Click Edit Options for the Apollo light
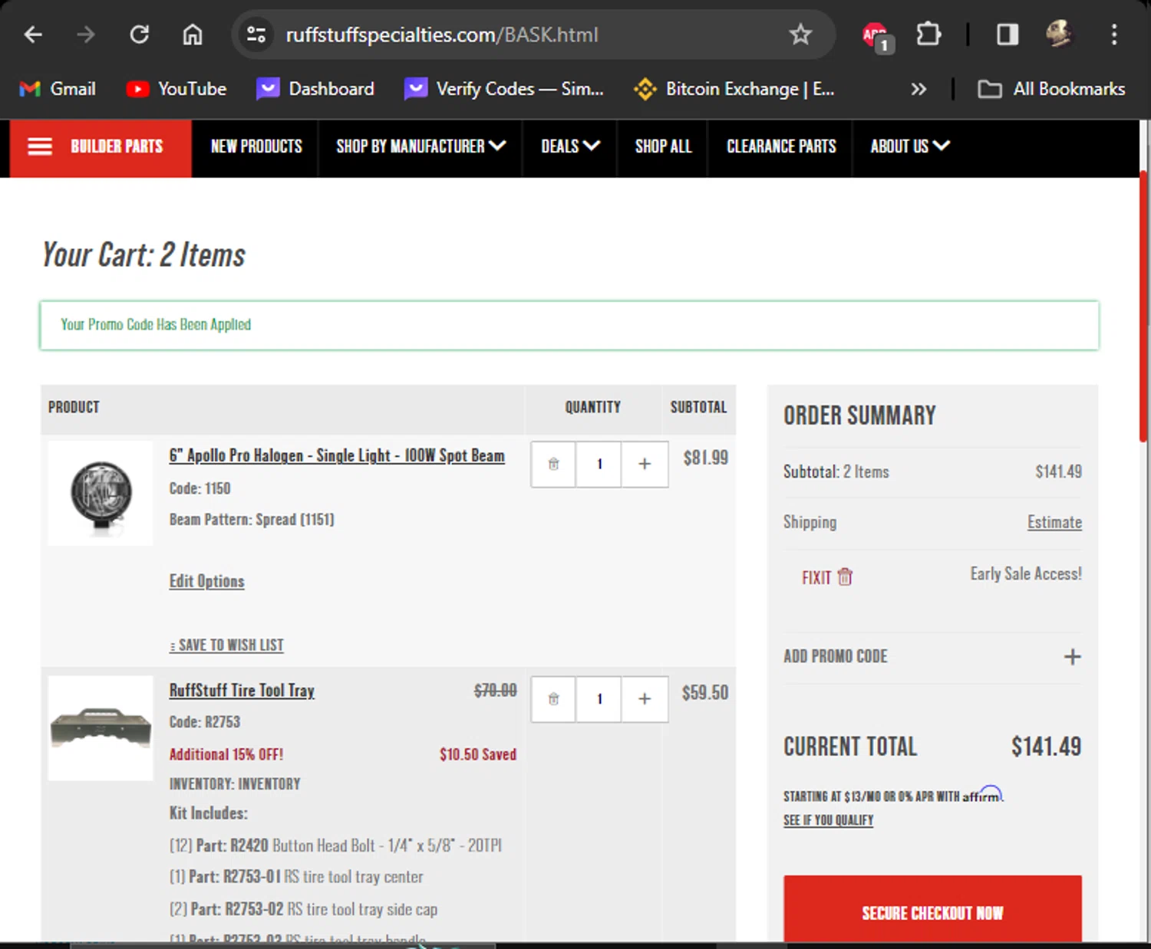Screen dimensions: 1151x949 pyautogui.click(x=206, y=581)
